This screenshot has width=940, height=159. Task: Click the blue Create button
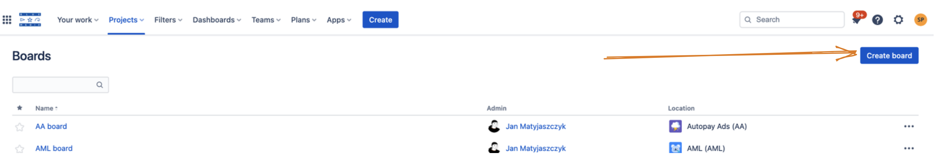click(380, 20)
